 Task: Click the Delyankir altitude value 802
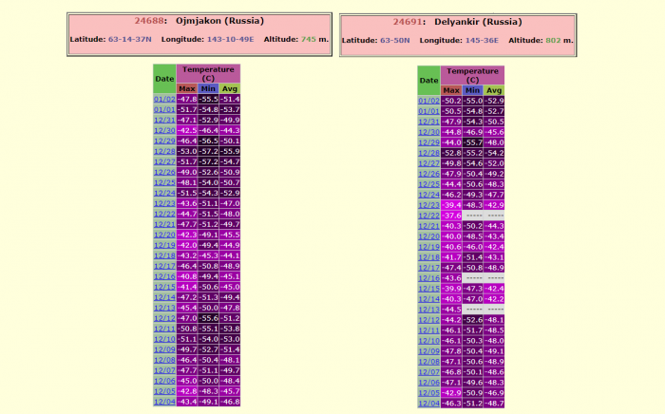[556, 41]
